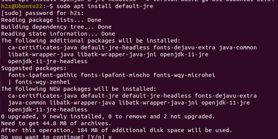Screen dimensions: 278x139
Task: Click 'After this operation, 184 MB' line
Action: click(117, 130)
